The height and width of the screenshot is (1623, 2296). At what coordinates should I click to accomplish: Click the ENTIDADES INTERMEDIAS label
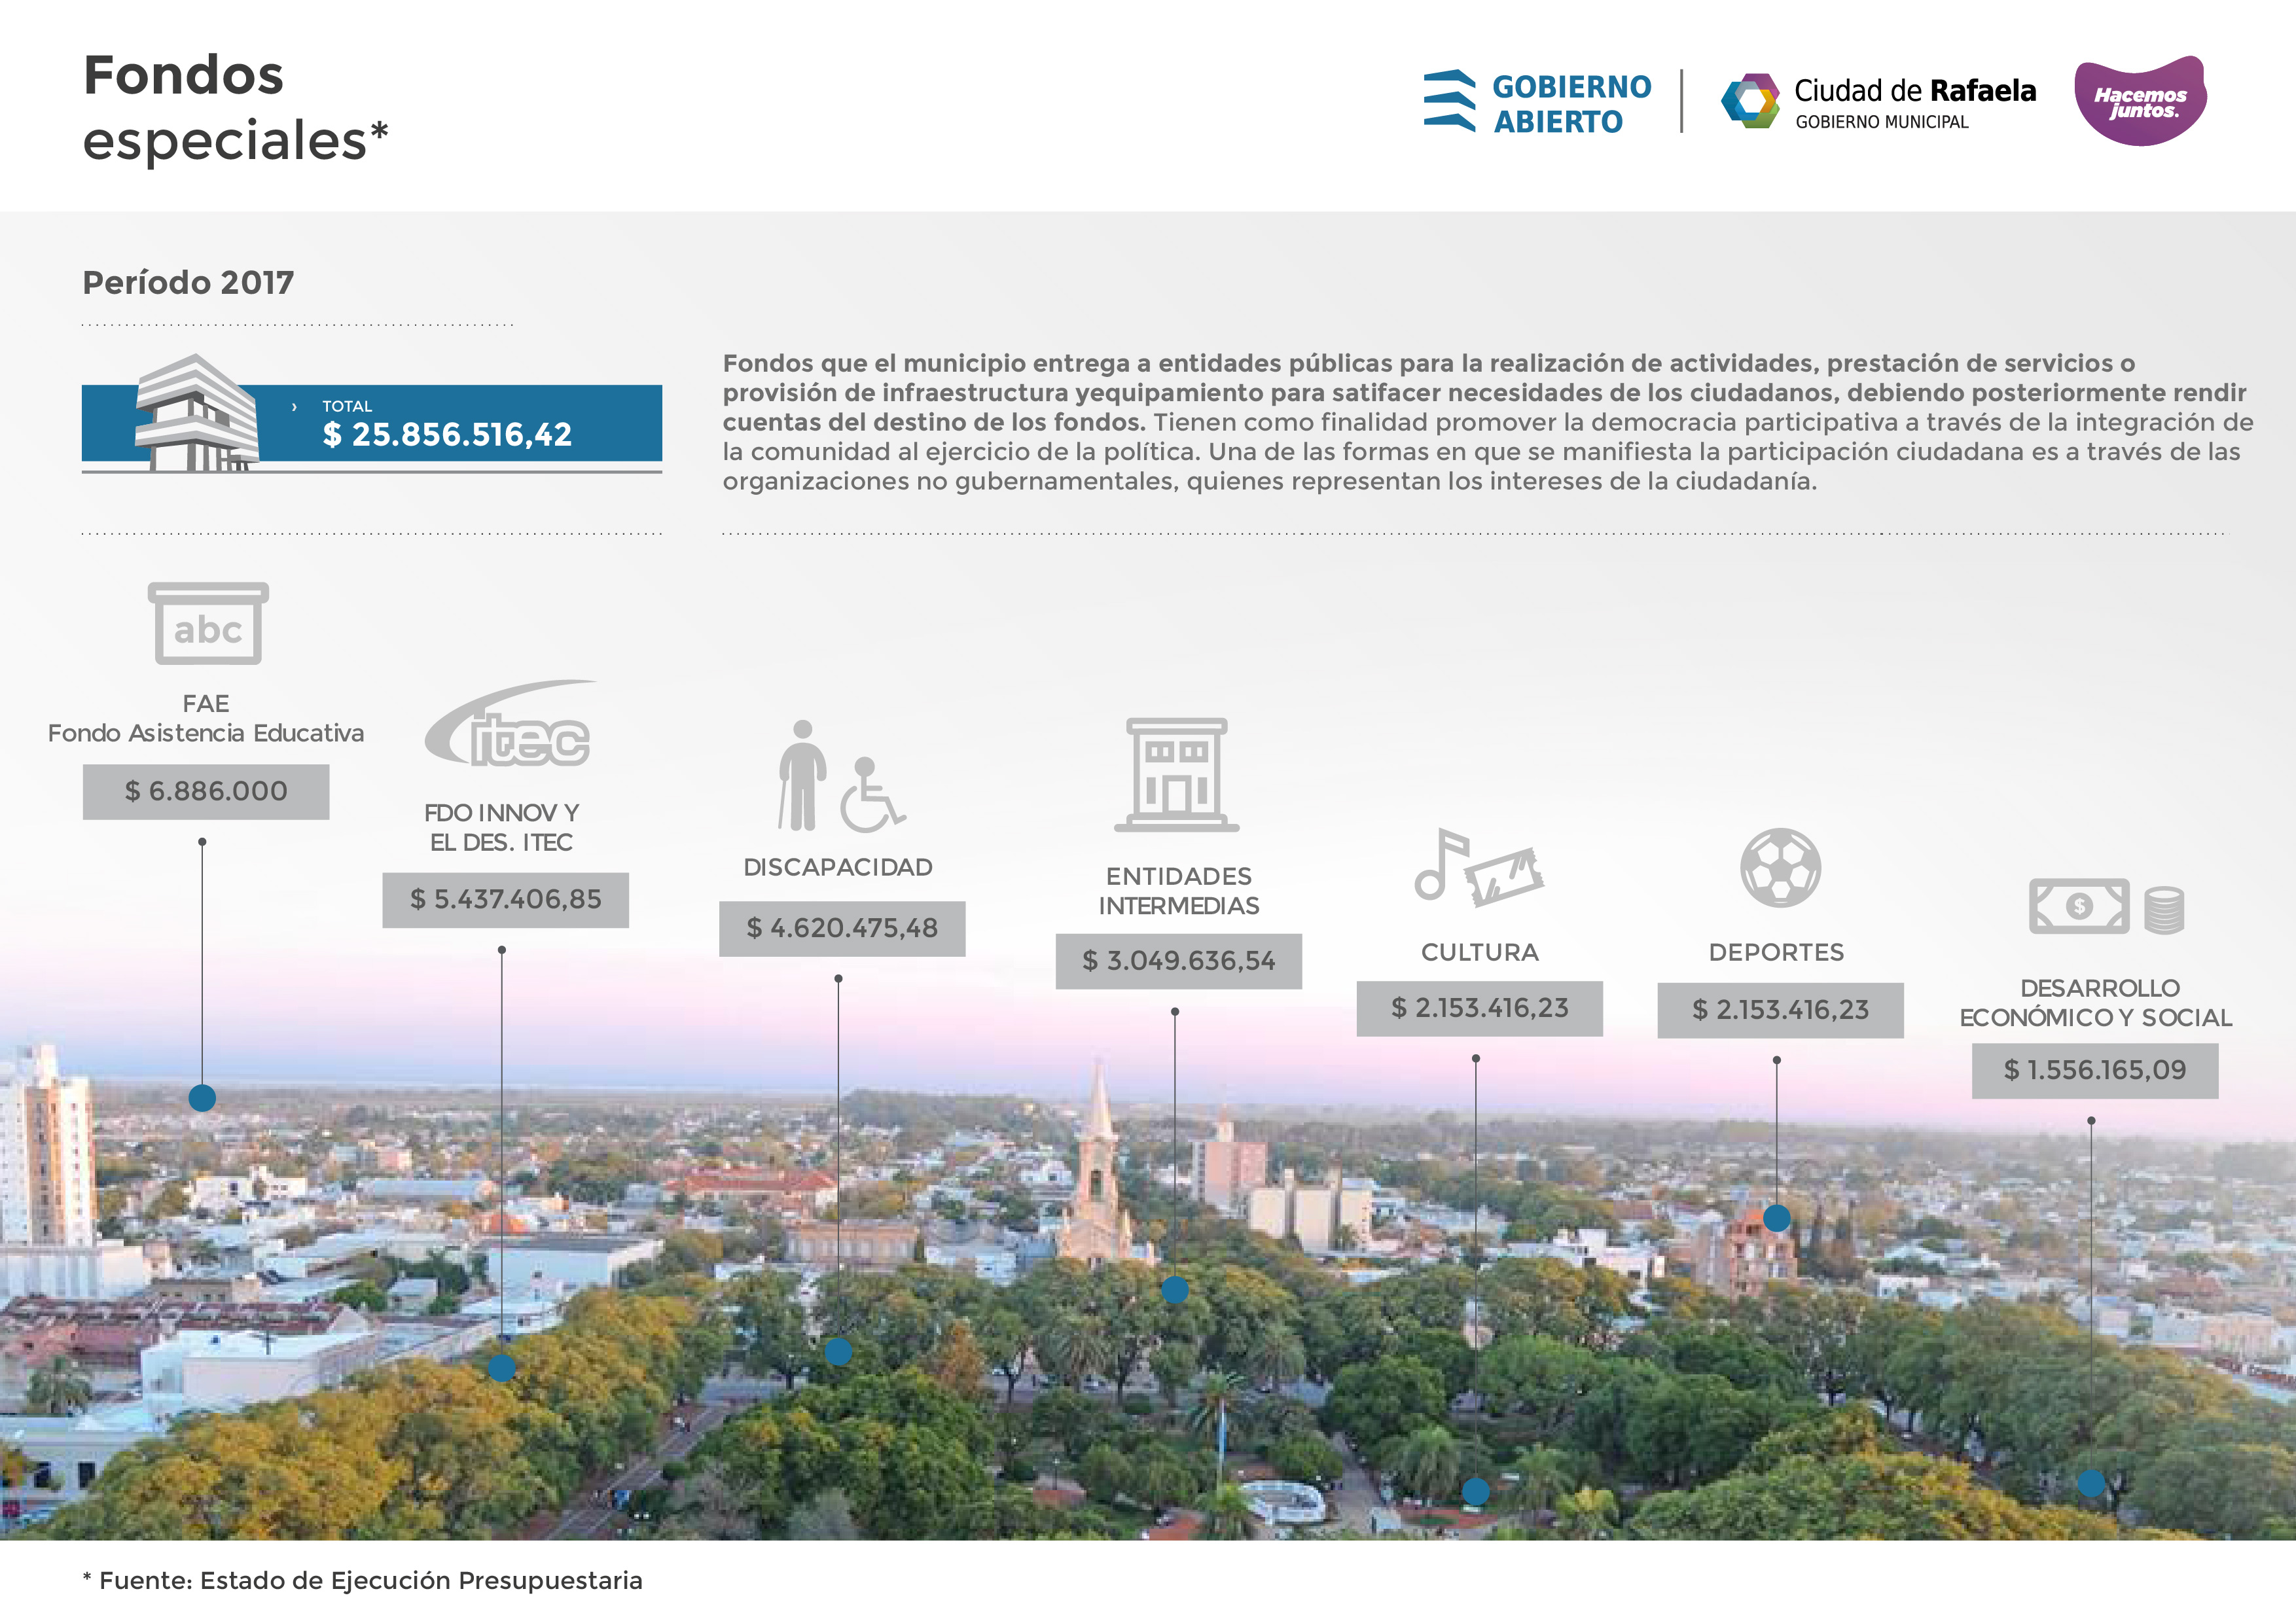(x=1179, y=892)
